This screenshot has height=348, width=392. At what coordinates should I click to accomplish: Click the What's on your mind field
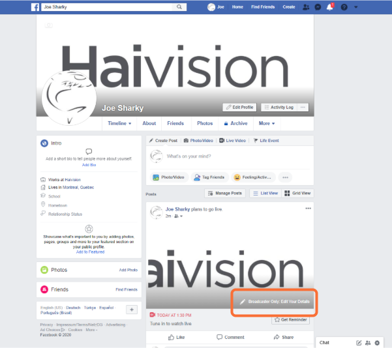[x=228, y=156]
